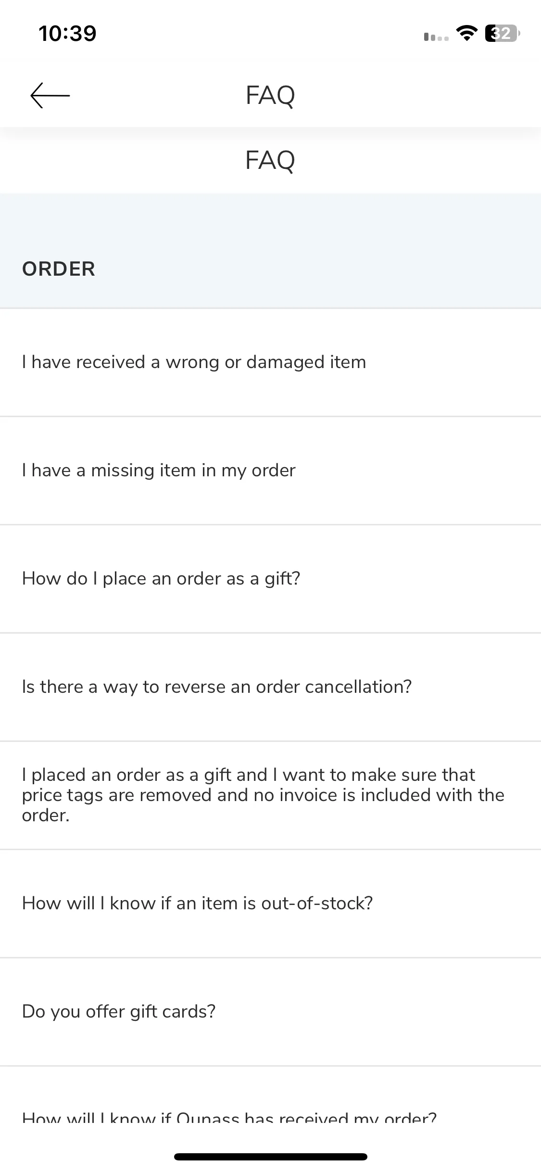This screenshot has height=1172, width=541.
Task: Tap the pale blue ORDER category banner
Action: tap(270, 251)
